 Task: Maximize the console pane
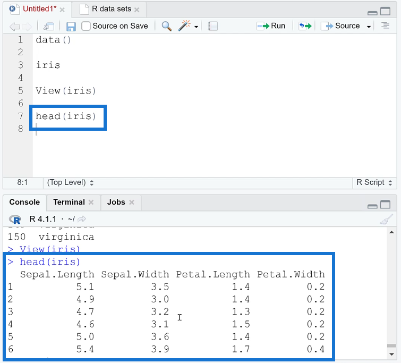385,205
